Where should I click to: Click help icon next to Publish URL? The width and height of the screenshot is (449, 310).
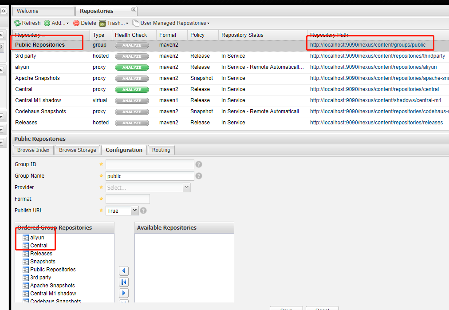click(x=143, y=211)
